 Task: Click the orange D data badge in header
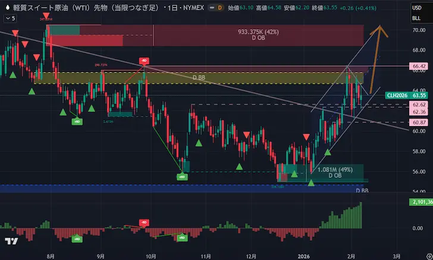[x=219, y=9]
